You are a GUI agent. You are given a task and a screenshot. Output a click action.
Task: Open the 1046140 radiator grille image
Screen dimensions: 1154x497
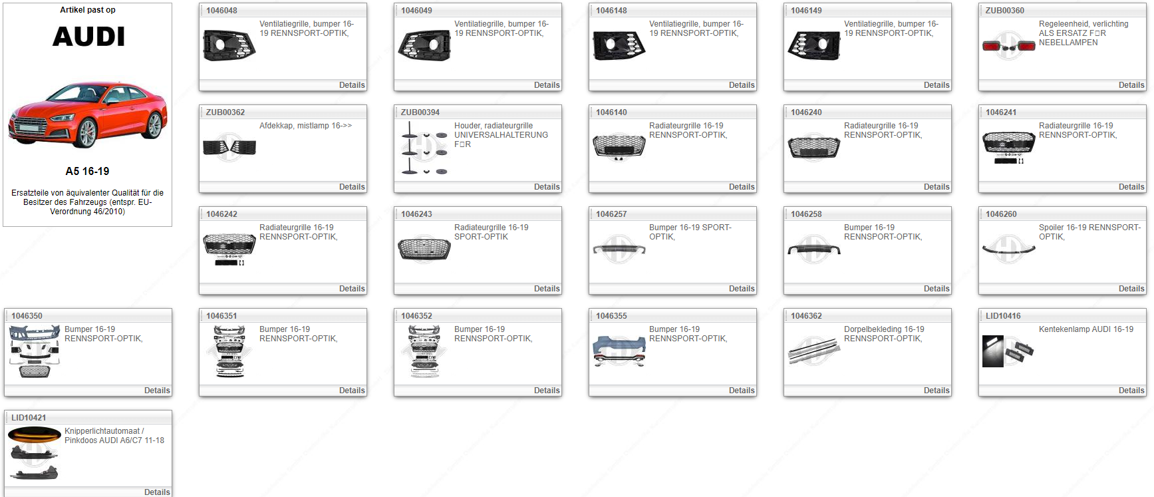(619, 146)
